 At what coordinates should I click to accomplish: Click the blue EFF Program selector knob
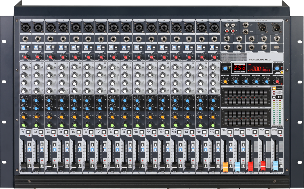(x=225, y=68)
